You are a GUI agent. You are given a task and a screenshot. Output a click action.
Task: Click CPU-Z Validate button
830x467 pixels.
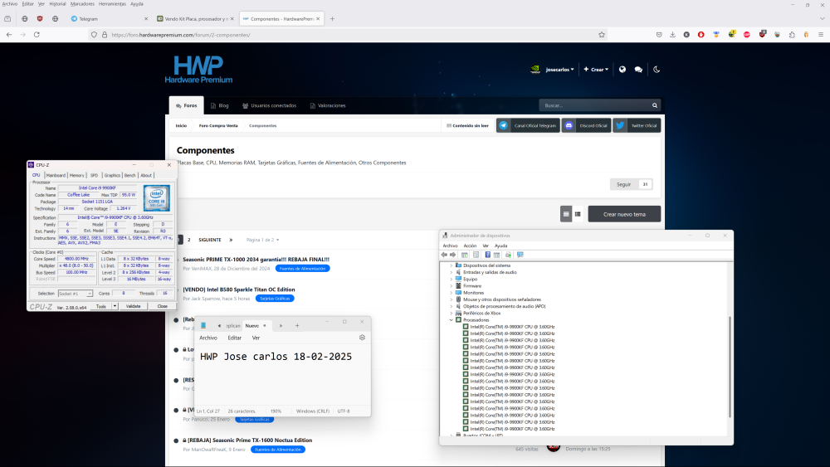(x=134, y=306)
